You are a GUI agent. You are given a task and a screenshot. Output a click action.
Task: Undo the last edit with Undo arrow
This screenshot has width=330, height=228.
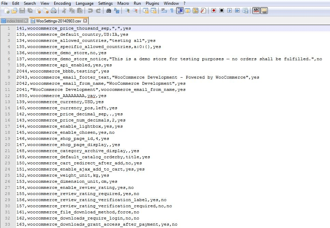[90, 11]
